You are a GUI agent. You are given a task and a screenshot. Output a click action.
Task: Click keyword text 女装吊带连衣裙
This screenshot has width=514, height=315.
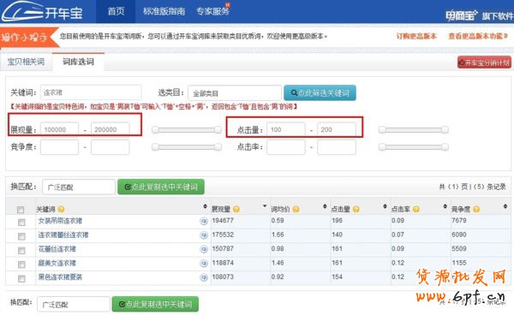[x=60, y=221]
